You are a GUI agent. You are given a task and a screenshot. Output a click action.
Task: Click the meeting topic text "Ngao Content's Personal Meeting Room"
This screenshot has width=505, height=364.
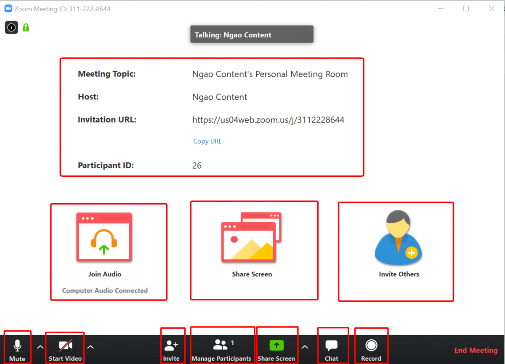(x=270, y=74)
